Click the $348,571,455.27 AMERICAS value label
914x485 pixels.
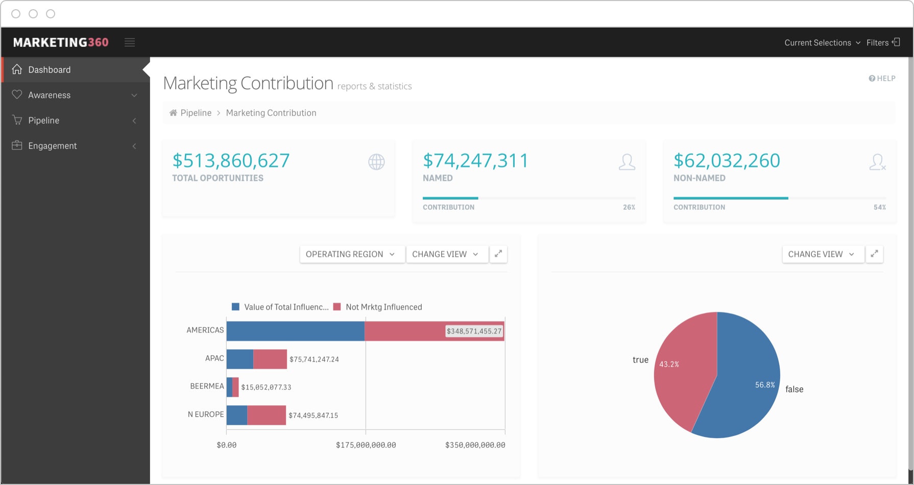click(x=474, y=331)
